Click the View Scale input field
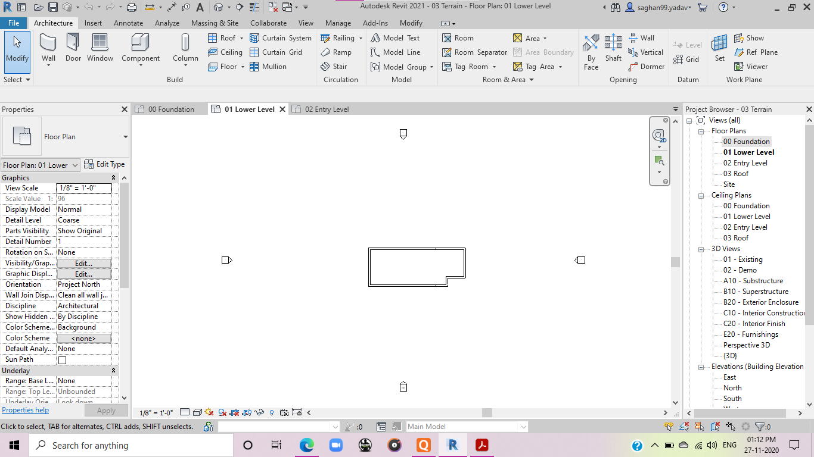Screen dimensions: 814x457 [84, 188]
